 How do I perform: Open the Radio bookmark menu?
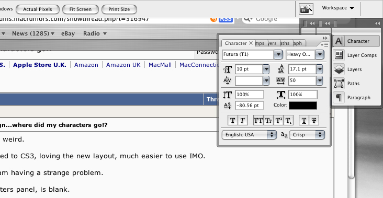click(95, 33)
